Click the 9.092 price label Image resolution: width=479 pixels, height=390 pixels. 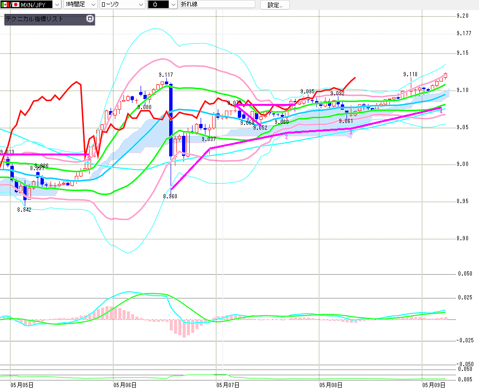click(337, 93)
